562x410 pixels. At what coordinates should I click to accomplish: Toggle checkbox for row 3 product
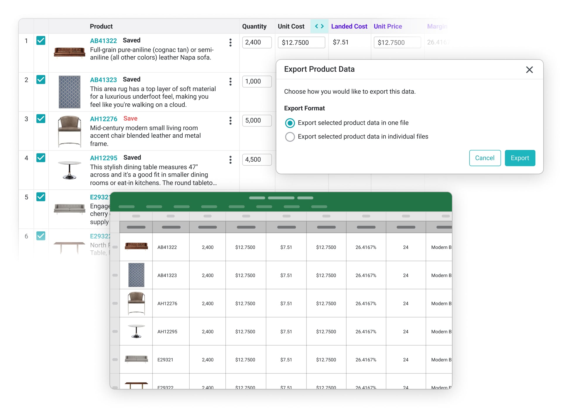pyautogui.click(x=41, y=119)
